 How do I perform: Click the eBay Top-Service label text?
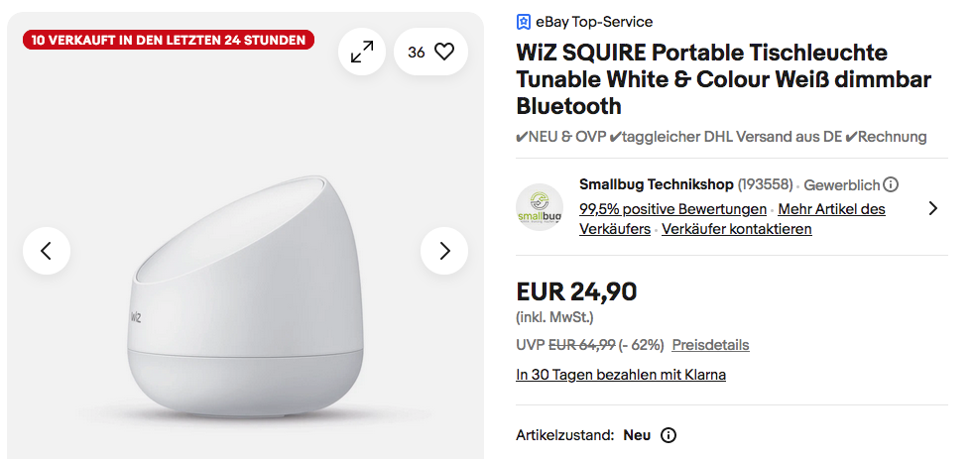593,22
